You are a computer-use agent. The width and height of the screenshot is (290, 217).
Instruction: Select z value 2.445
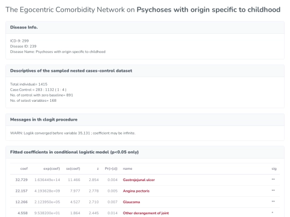pos(94,213)
